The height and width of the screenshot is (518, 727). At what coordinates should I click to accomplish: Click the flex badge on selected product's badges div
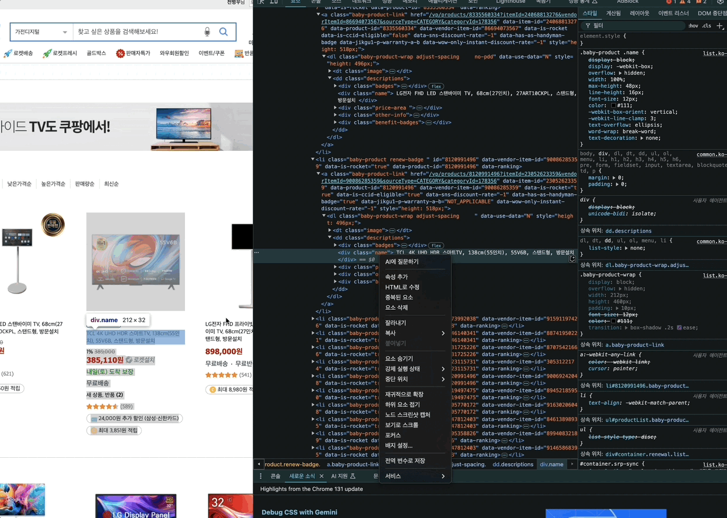coord(436,246)
